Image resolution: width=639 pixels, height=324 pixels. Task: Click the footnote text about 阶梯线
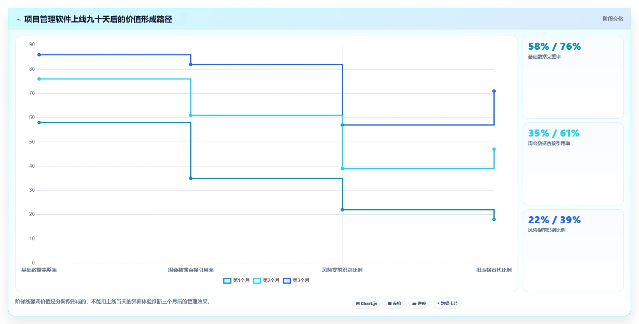(113, 301)
